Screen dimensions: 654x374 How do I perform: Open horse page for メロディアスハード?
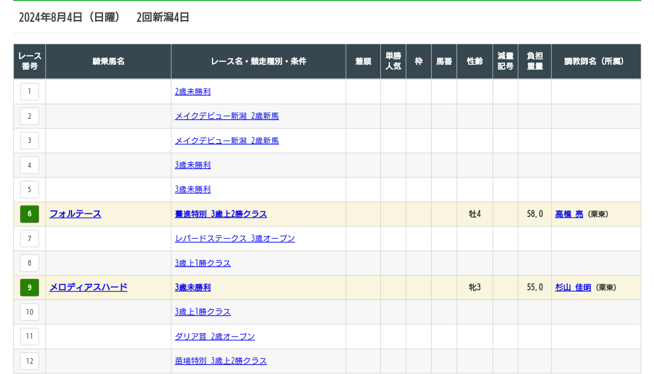tap(88, 287)
